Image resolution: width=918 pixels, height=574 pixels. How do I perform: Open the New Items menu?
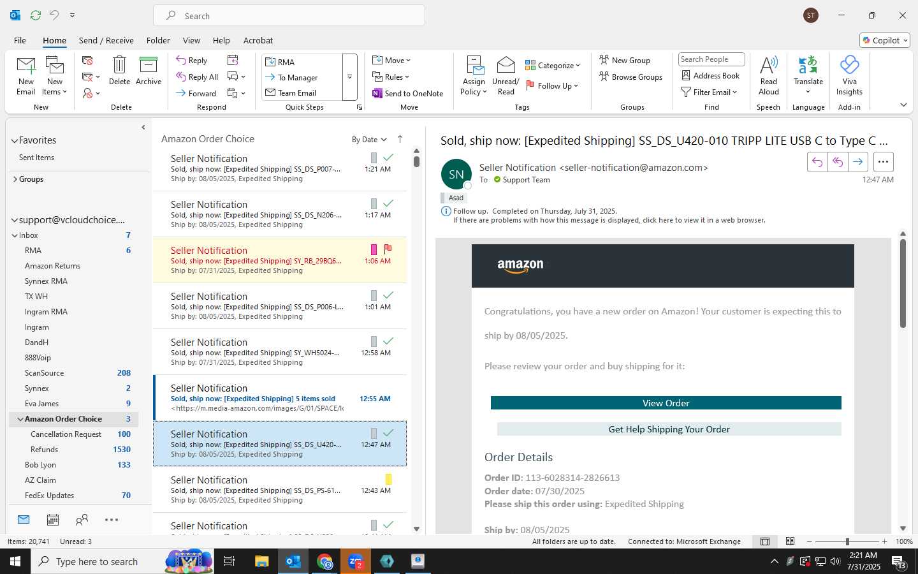pyautogui.click(x=55, y=76)
